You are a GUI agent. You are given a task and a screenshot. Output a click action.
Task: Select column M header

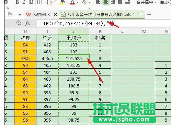click(144, 31)
